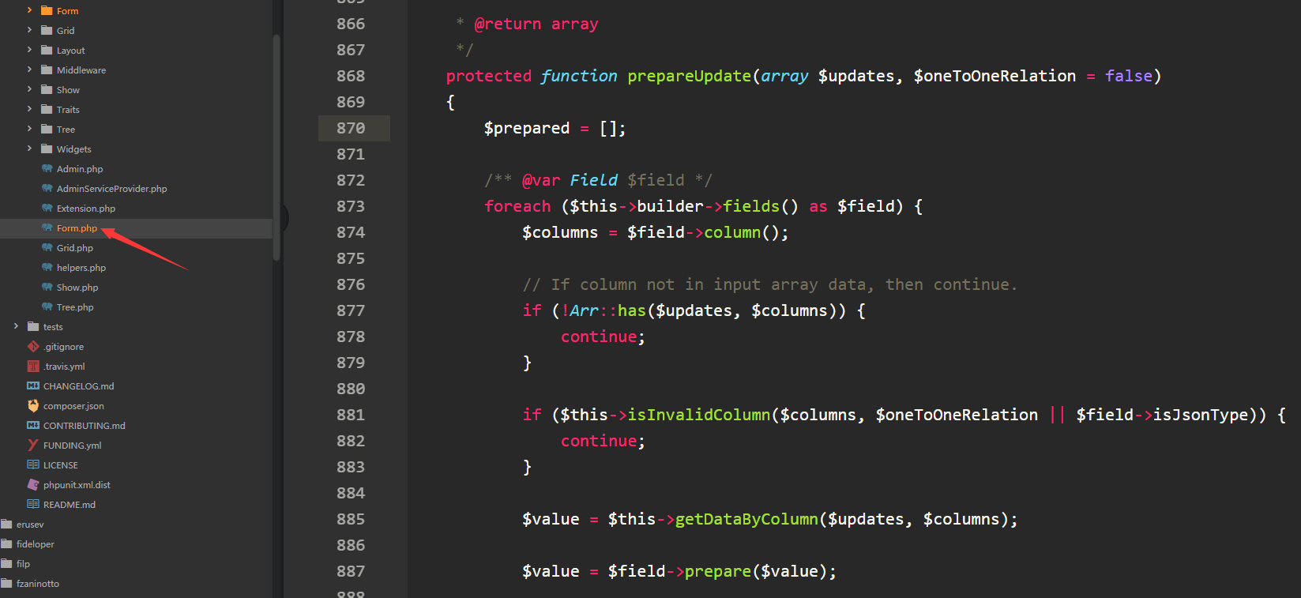Click the foreach keyword on line 873
Viewport: 1301px width, 598px height.
point(517,206)
